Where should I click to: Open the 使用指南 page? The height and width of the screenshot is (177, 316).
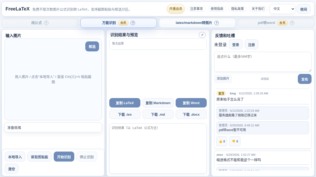(217, 9)
